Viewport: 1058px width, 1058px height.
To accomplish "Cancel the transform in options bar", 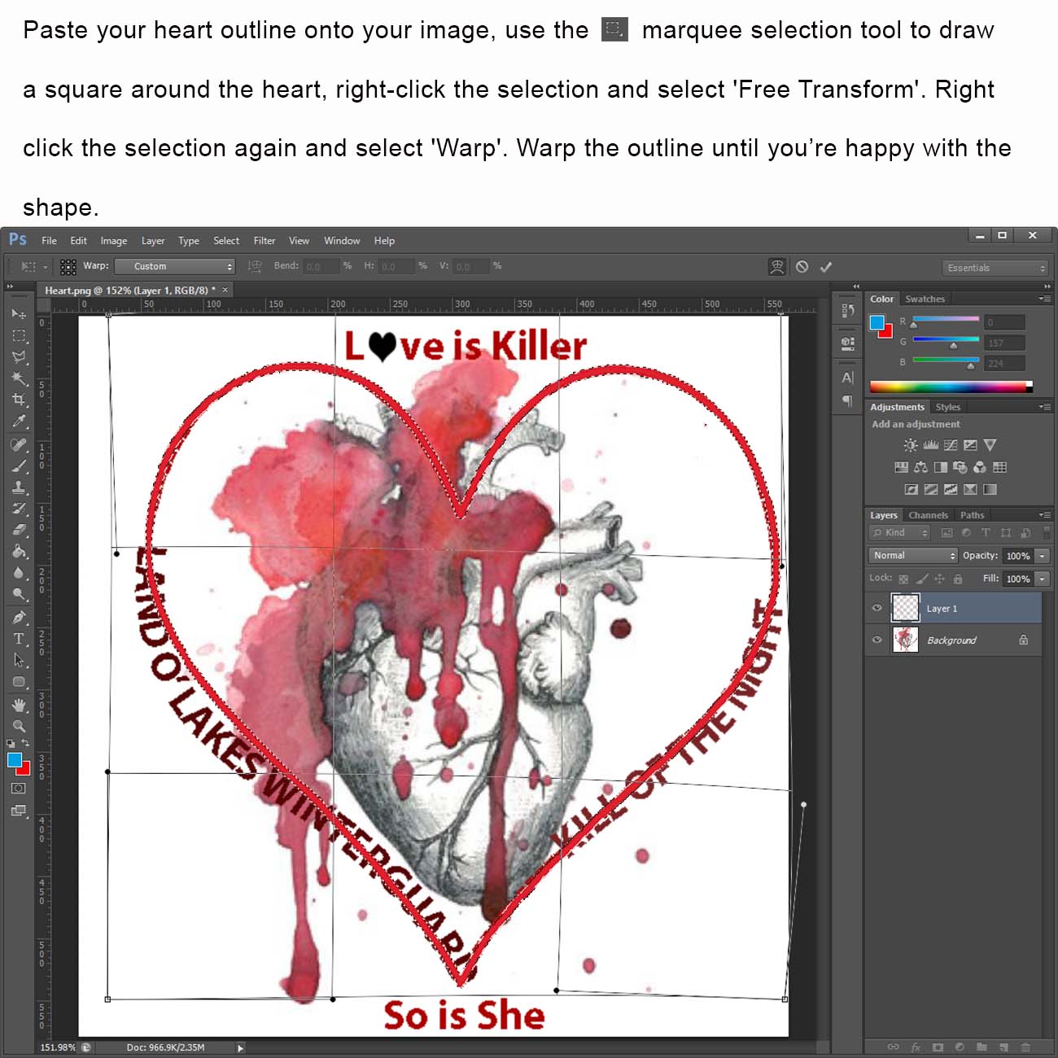I will coord(802,267).
